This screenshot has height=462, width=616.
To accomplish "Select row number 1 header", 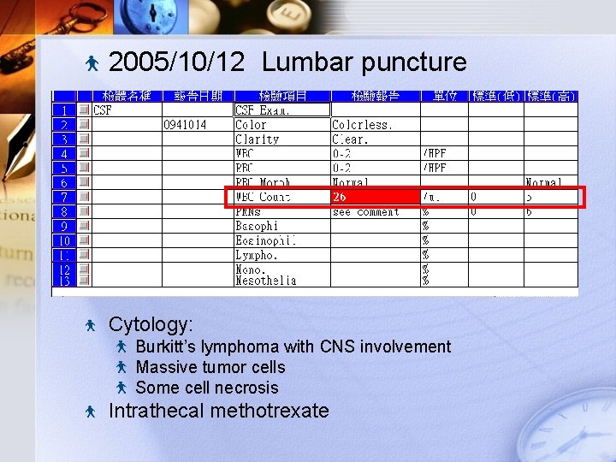I will [x=64, y=110].
